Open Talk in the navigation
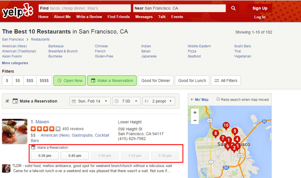Screen dimensions: 301x178 (x=162, y=17)
